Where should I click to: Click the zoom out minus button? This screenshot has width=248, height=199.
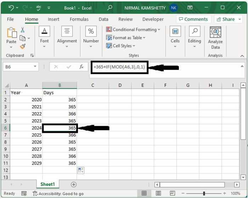pyautogui.click(x=183, y=193)
